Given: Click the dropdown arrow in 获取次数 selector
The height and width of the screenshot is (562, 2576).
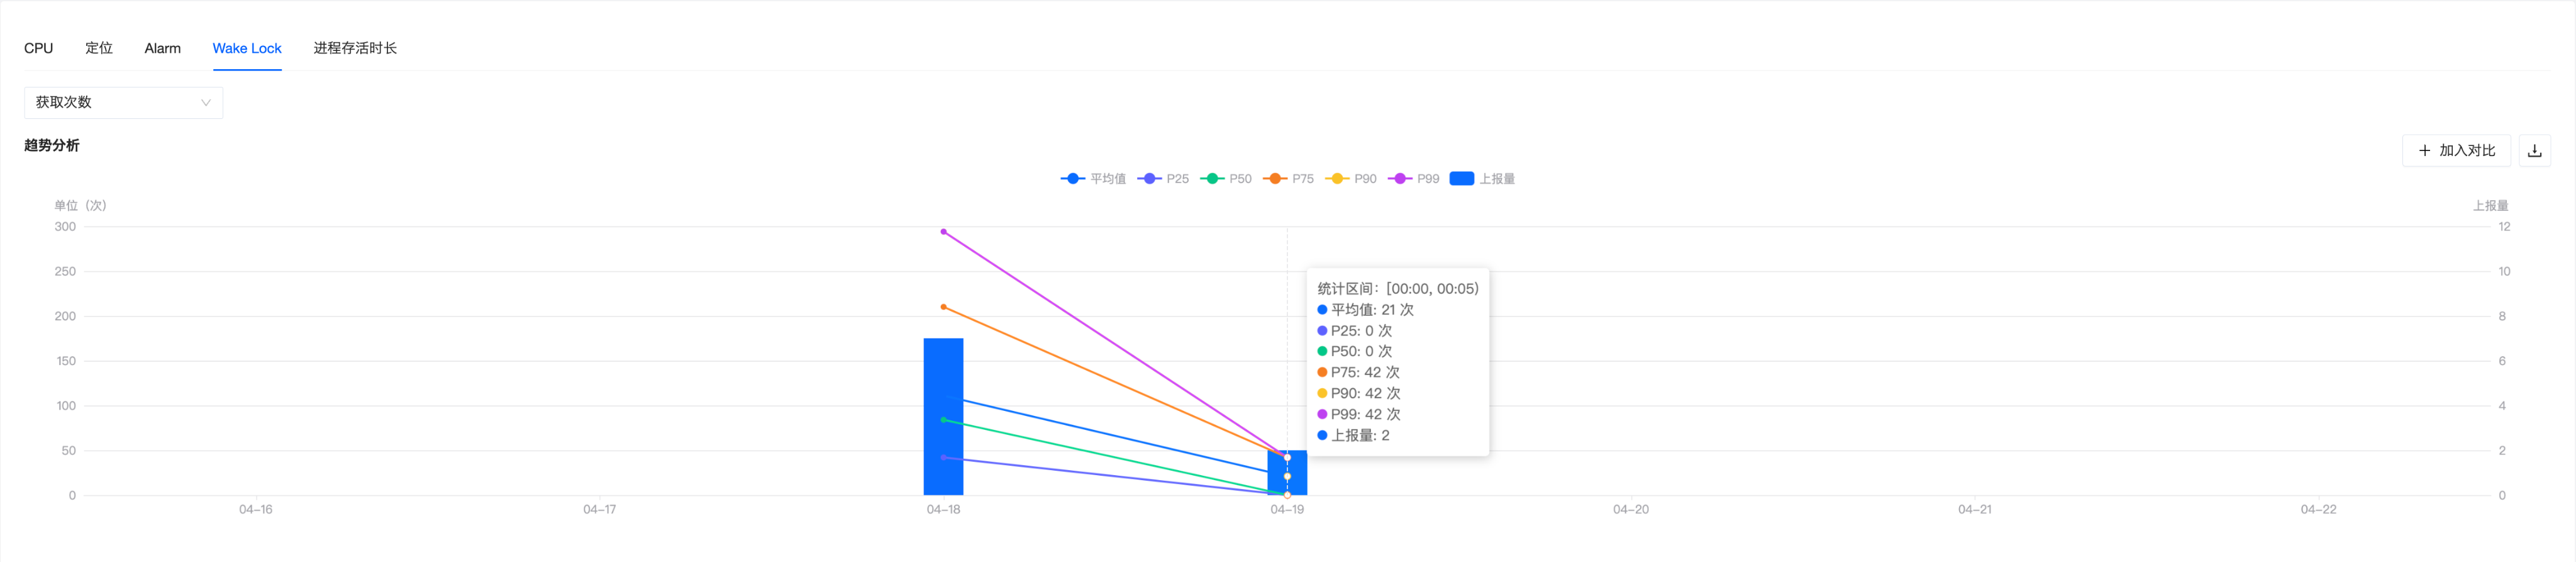Looking at the screenshot, I should click(x=205, y=102).
